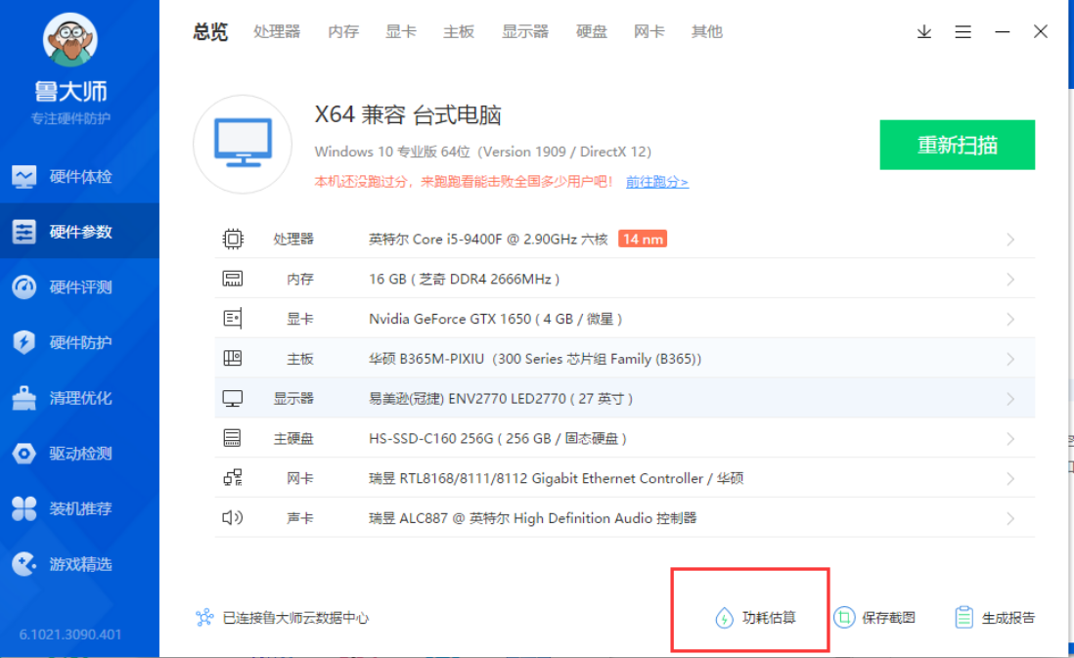This screenshot has width=1074, height=658.
Task: Open 硬件防护 from the sidebar
Action: [x=79, y=343]
